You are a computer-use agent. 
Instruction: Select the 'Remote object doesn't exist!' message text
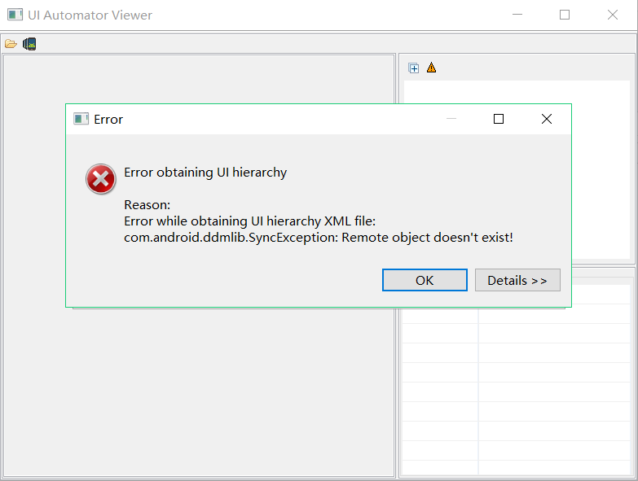coord(427,238)
